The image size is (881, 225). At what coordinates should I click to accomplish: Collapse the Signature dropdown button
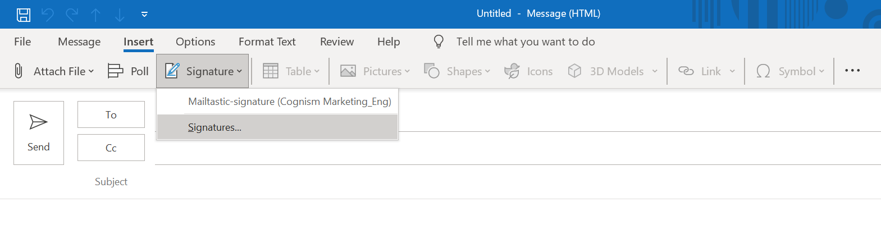click(203, 71)
